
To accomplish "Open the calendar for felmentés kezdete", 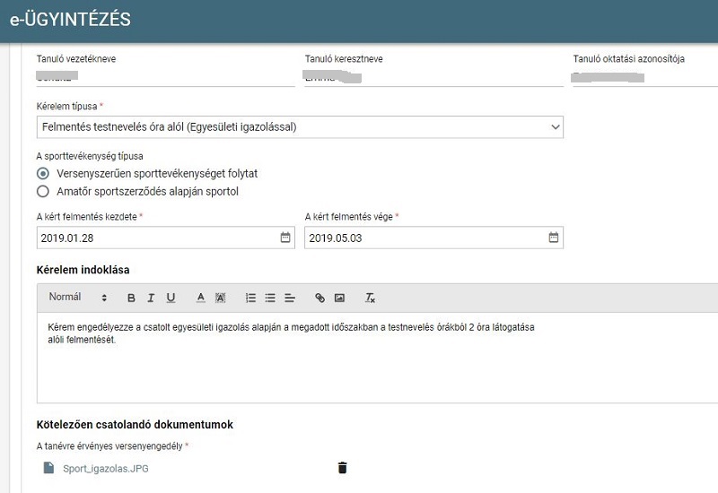I will coord(285,238).
